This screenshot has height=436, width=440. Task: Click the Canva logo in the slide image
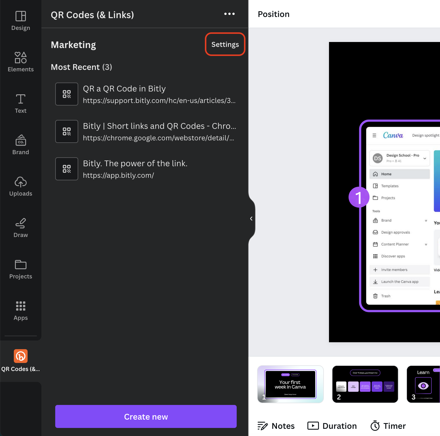point(393,135)
